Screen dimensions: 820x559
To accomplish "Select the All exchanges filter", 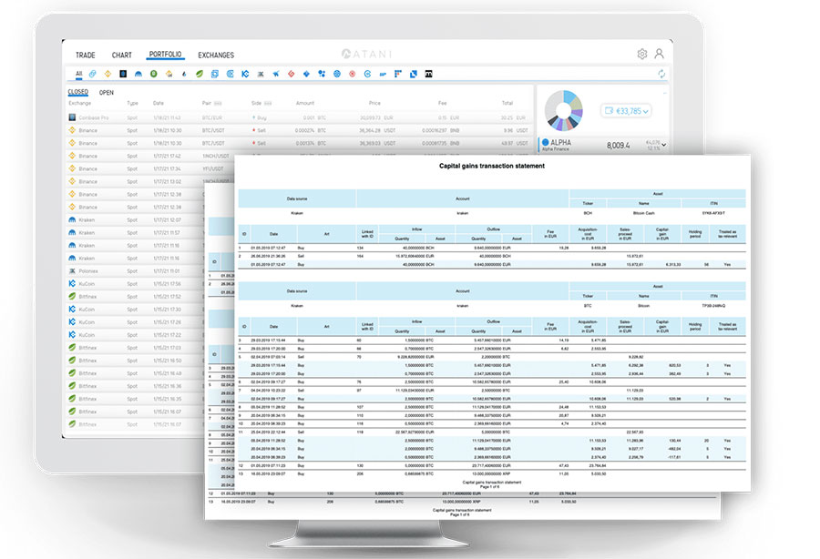I will click(79, 73).
